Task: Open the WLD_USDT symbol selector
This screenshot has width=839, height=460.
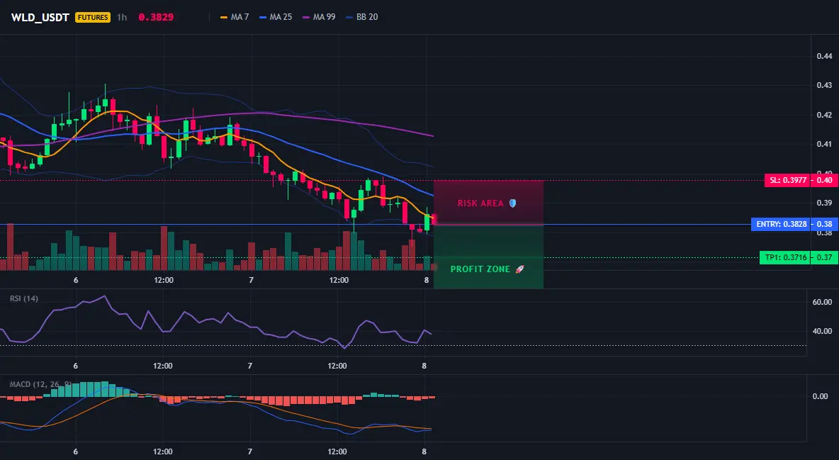Action: point(40,17)
